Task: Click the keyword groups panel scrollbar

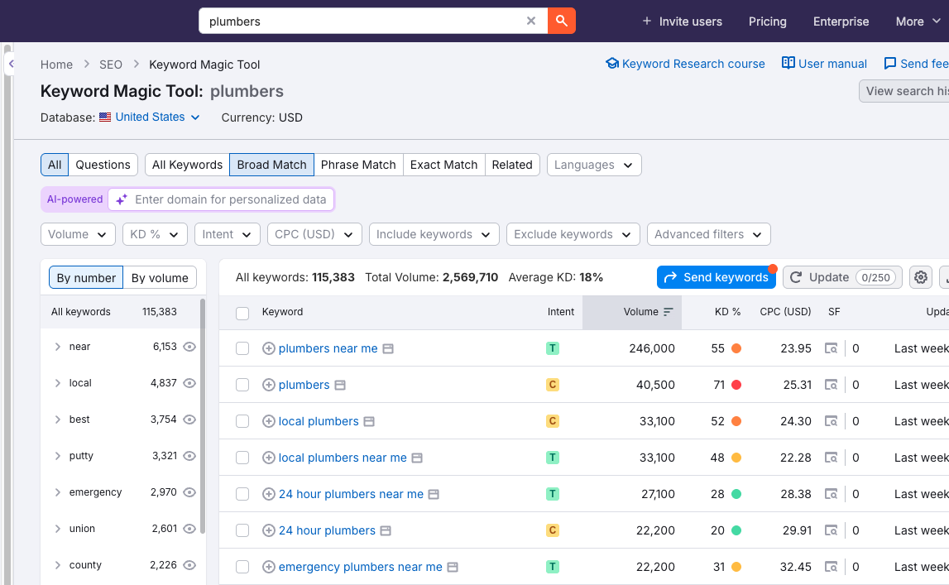Action: pos(202,416)
